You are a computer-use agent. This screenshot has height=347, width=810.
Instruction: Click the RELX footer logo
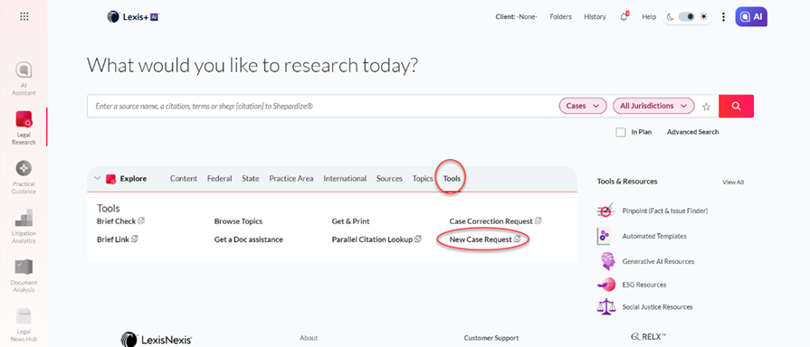(649, 337)
